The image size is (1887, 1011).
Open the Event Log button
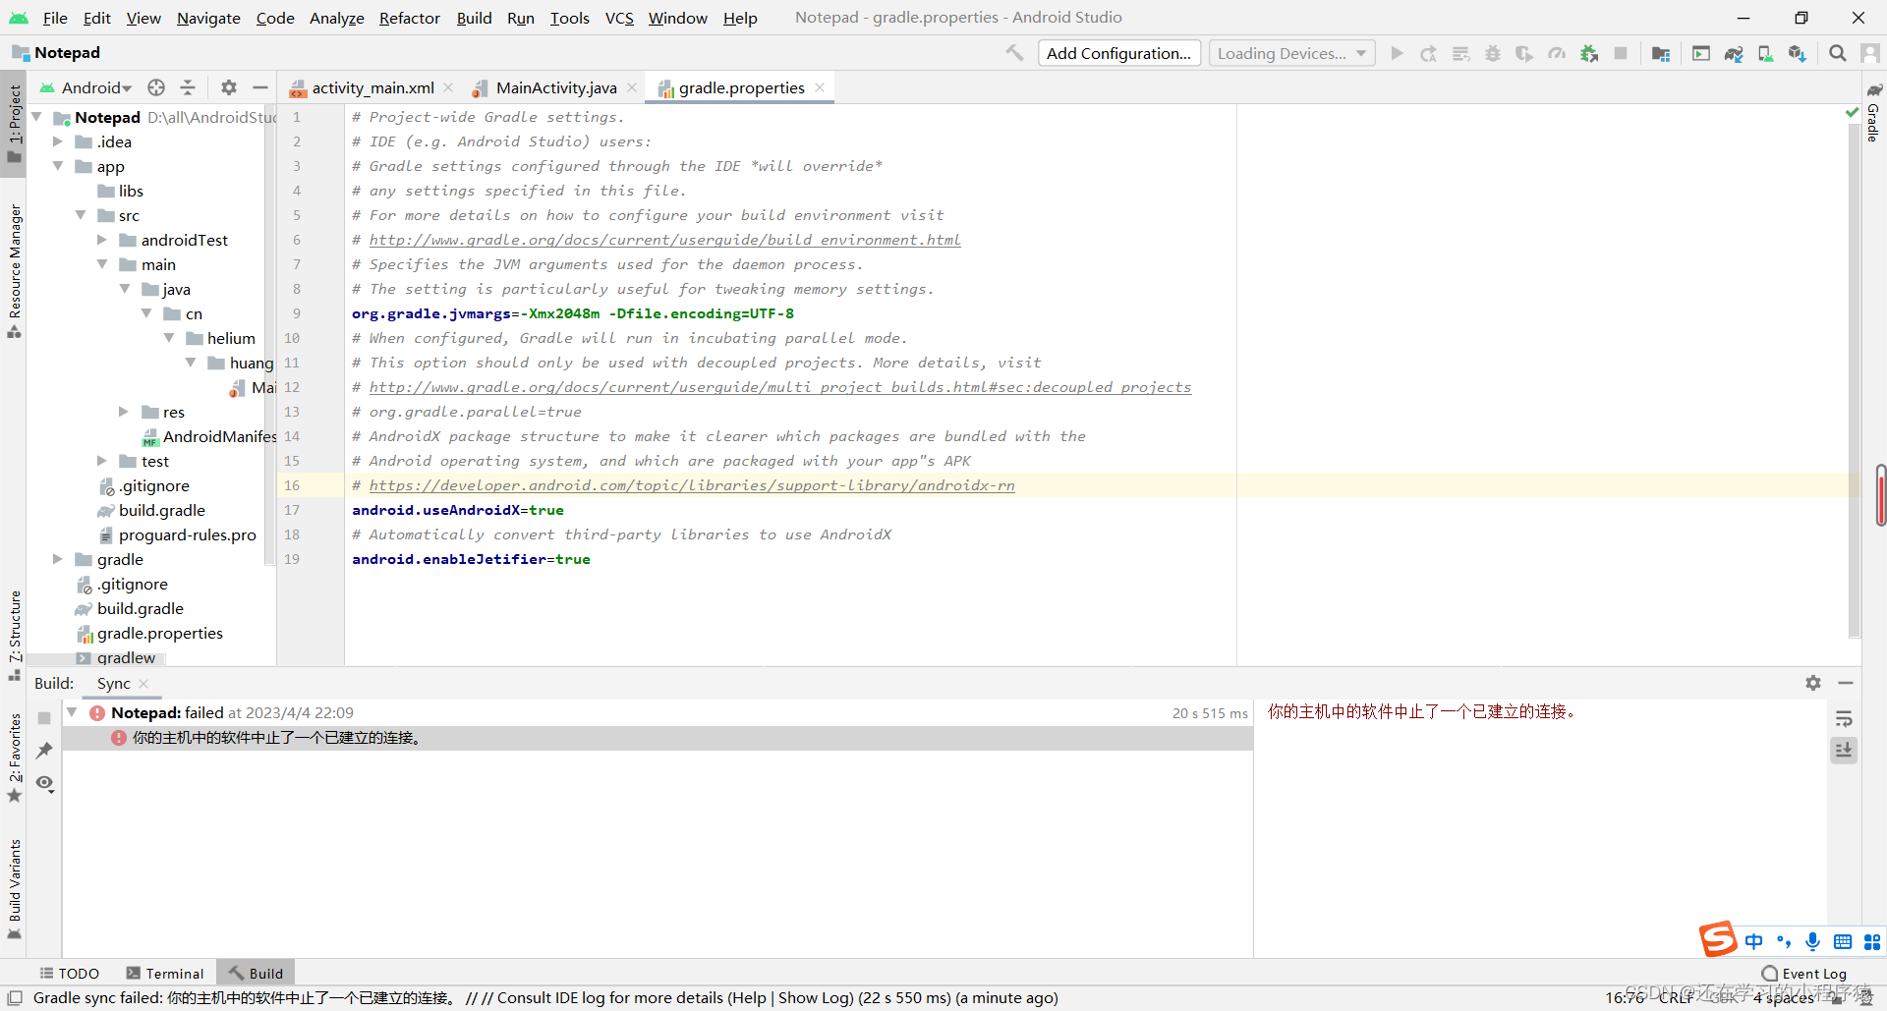point(1804,973)
